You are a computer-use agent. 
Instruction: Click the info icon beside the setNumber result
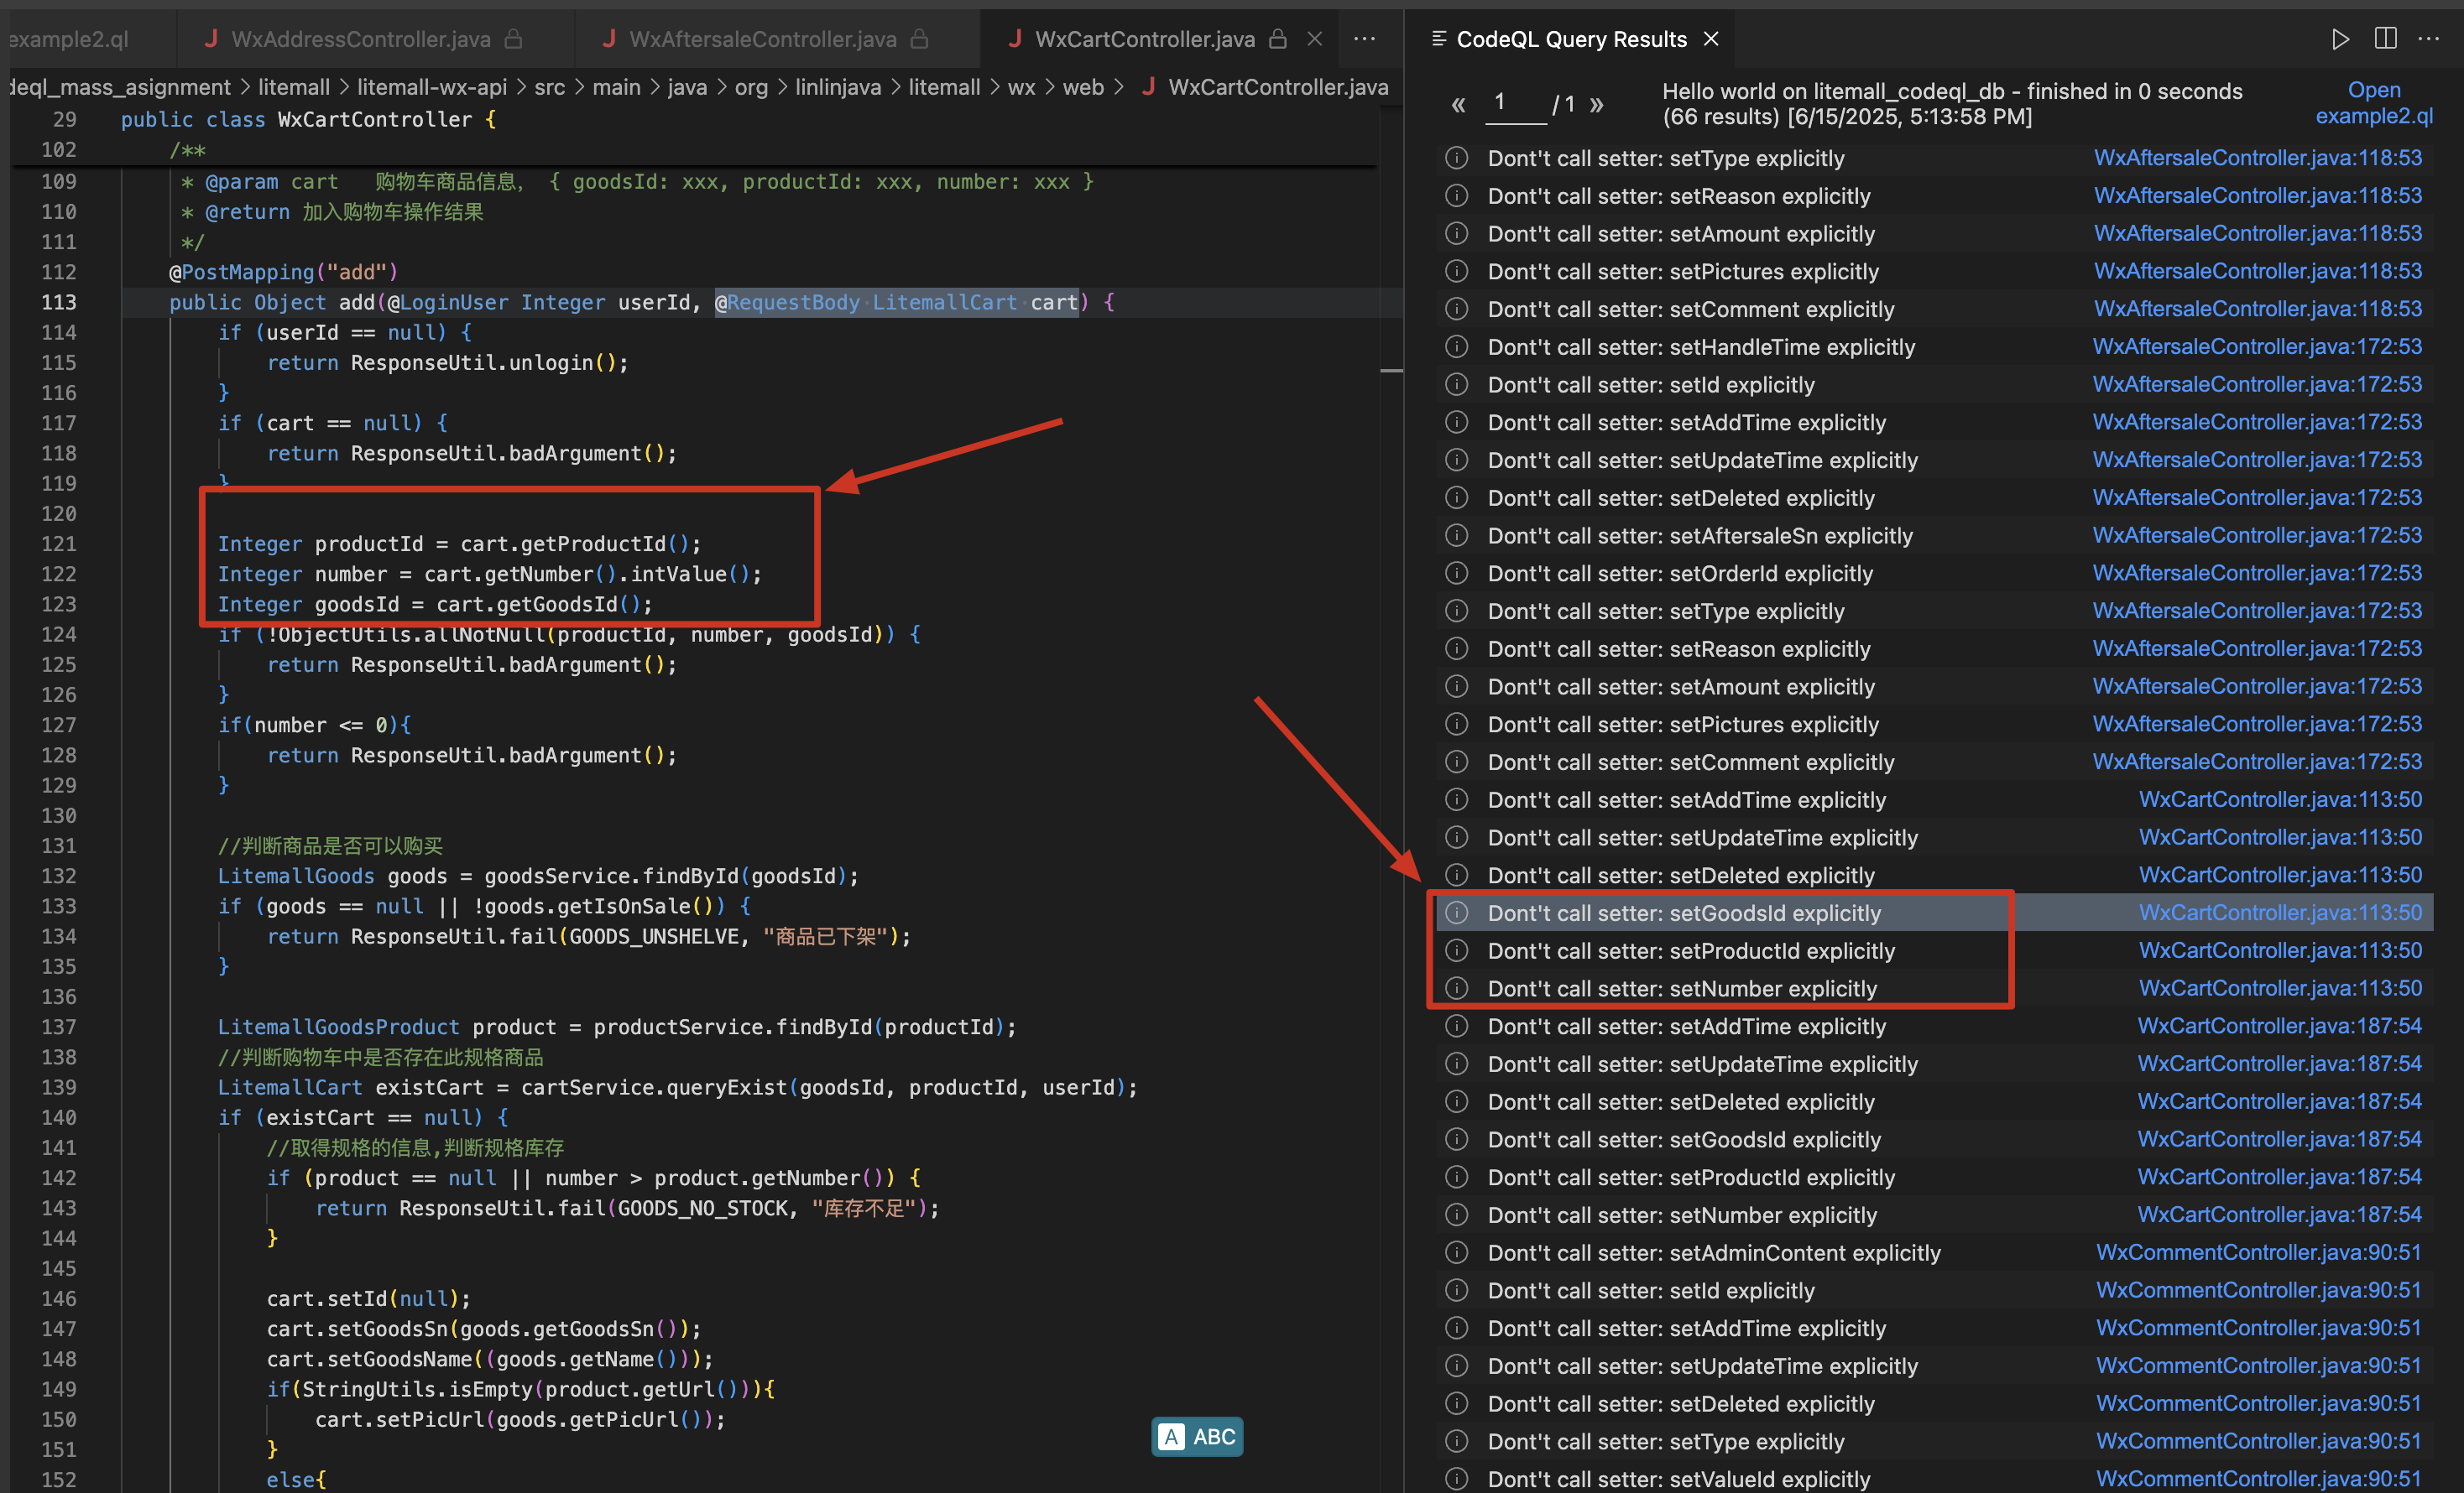[x=1457, y=988]
